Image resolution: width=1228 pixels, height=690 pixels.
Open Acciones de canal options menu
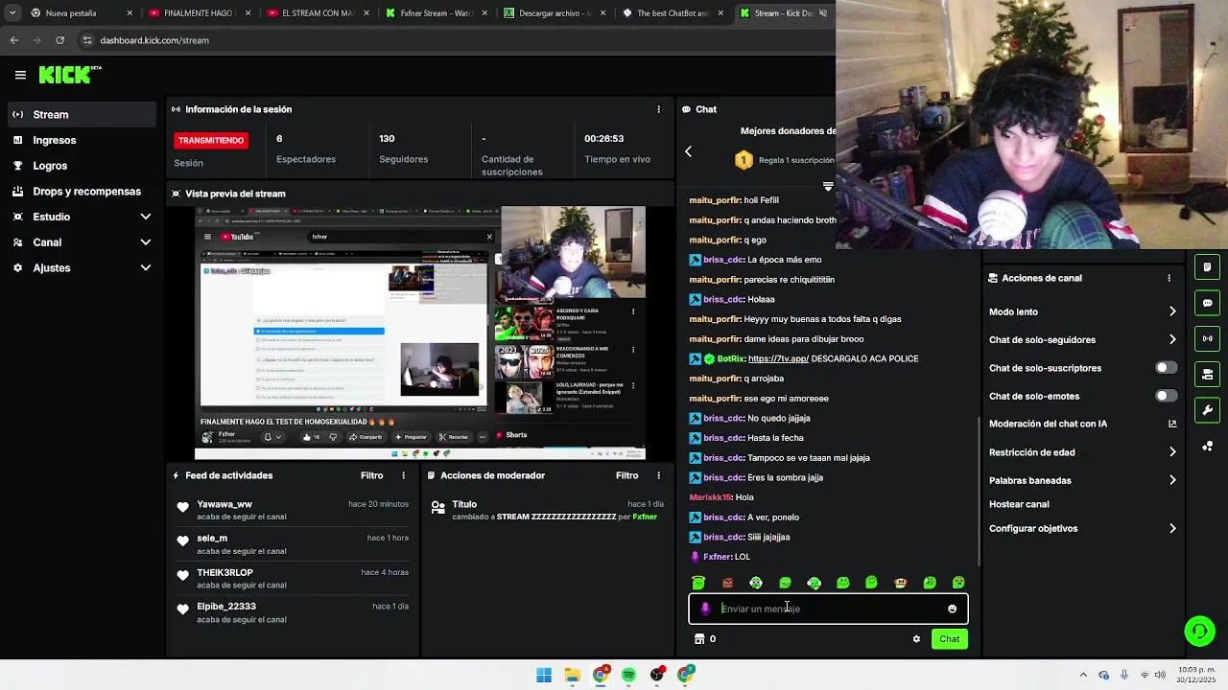[x=1169, y=278]
